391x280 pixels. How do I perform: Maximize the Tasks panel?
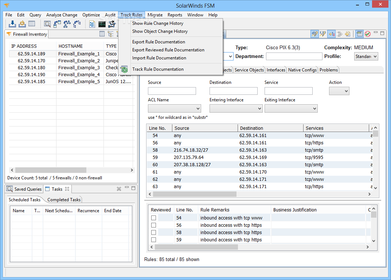point(133,188)
